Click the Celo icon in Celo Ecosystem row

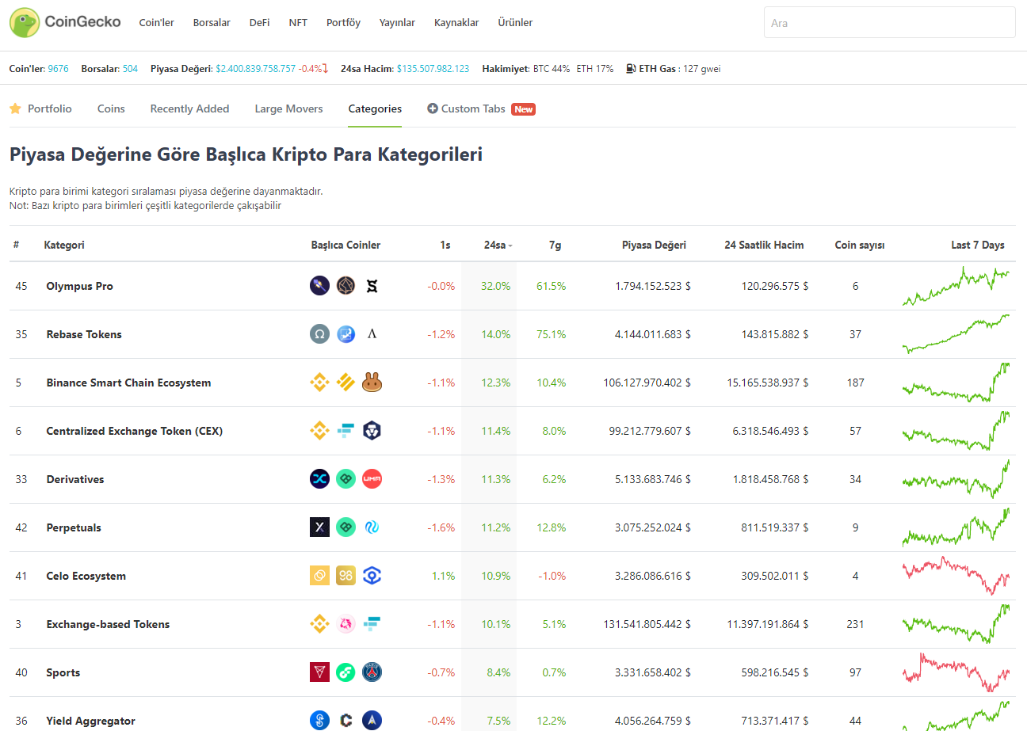point(319,576)
